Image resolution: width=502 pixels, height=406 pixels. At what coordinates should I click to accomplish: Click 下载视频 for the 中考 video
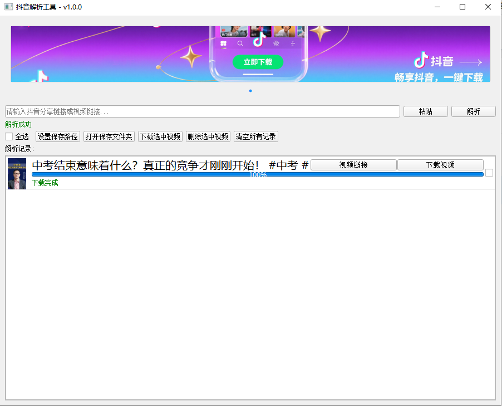pyautogui.click(x=440, y=165)
